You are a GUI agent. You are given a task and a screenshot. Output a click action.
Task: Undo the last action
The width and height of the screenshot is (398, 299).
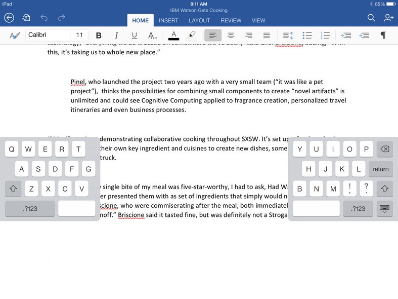44,18
